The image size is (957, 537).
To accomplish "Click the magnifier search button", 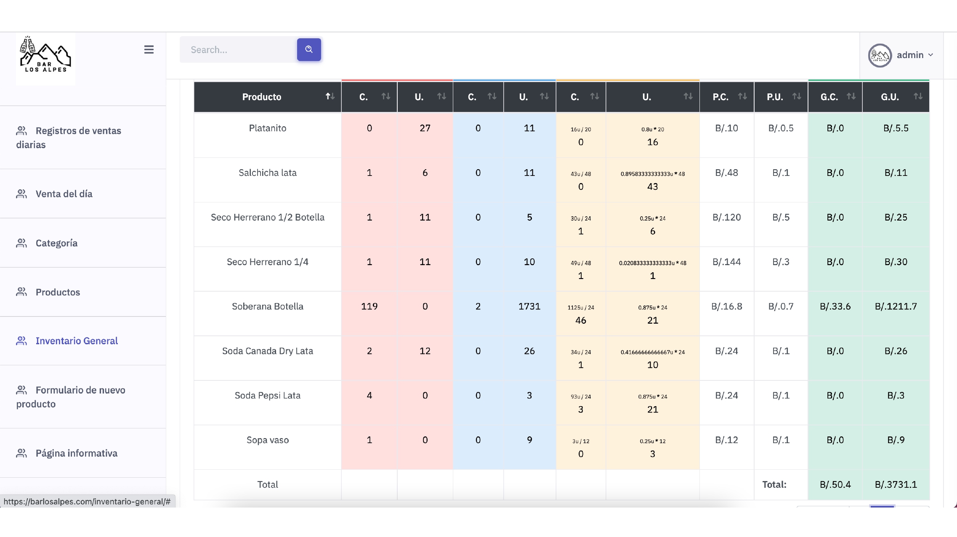I will click(309, 49).
